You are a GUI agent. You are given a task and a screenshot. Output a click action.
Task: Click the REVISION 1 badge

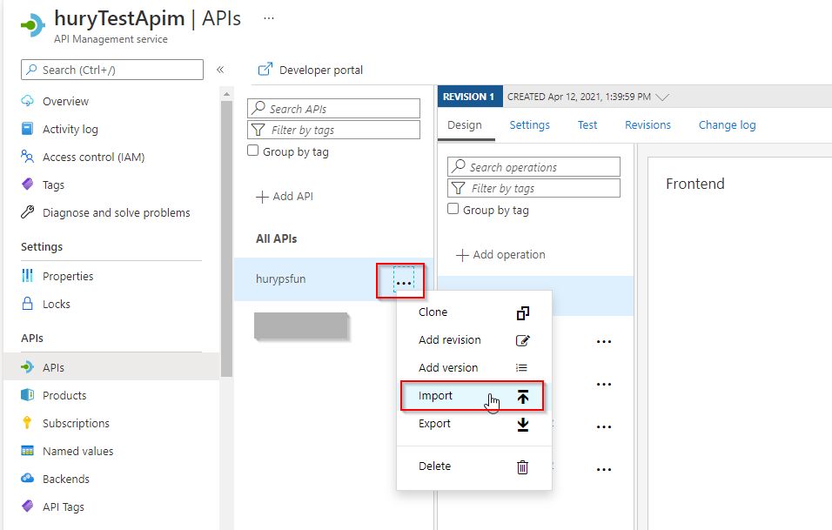(x=470, y=97)
